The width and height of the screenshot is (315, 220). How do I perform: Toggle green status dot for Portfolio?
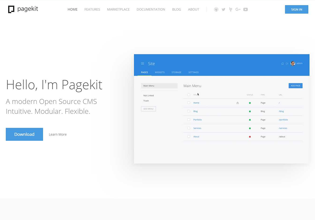point(250,120)
